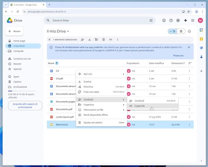The height and width of the screenshot is (167, 208).
Task: Expand the Il mio Drive title dropdown
Action: tap(68, 31)
